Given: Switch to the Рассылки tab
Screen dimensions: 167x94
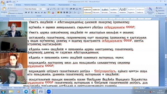Looking at the screenshot, I should (x=52, y=5).
